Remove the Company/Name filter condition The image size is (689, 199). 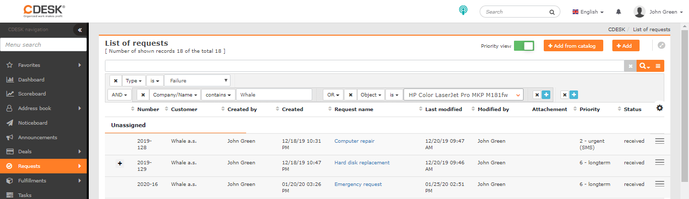tap(143, 94)
